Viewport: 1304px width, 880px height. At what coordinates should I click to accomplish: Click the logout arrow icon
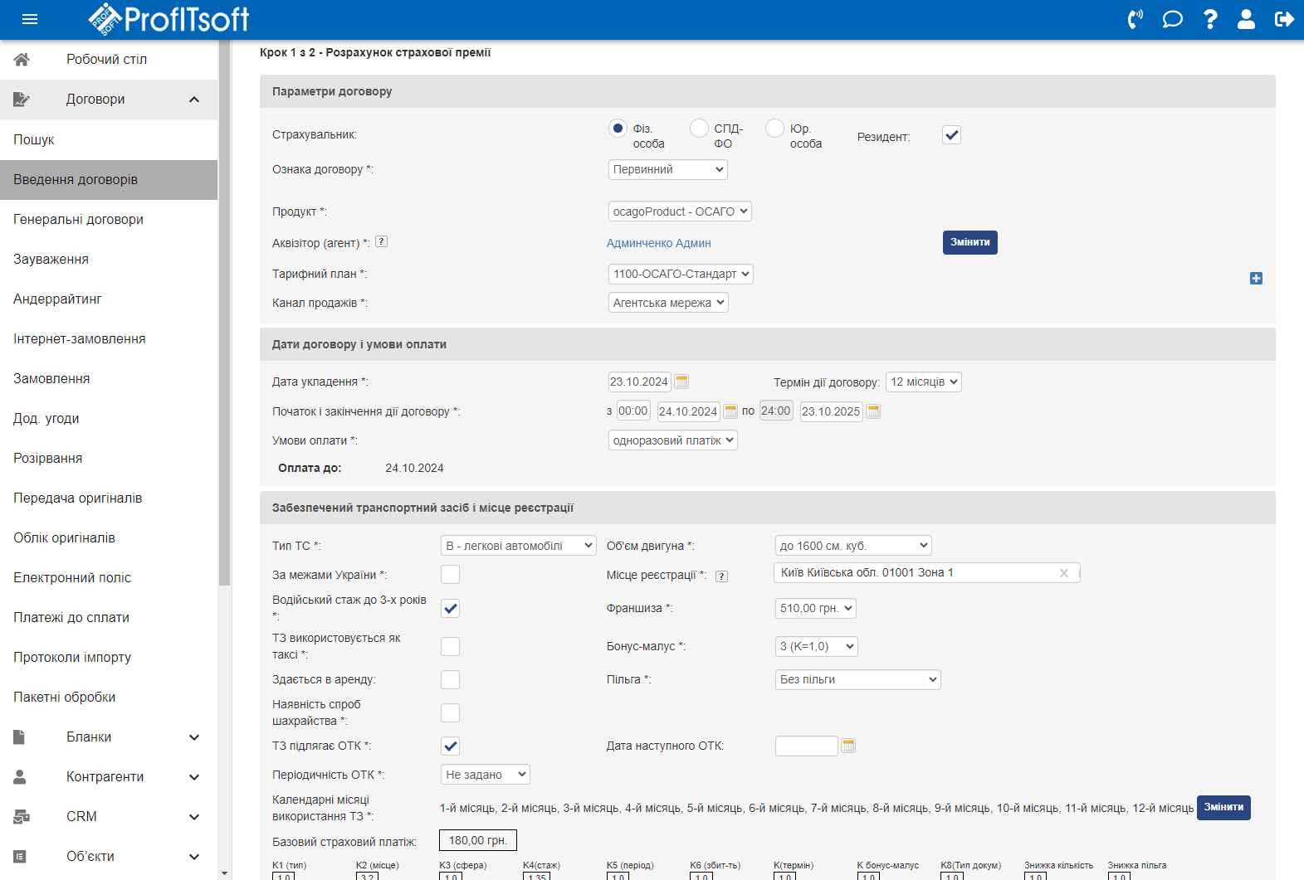pyautogui.click(x=1283, y=19)
